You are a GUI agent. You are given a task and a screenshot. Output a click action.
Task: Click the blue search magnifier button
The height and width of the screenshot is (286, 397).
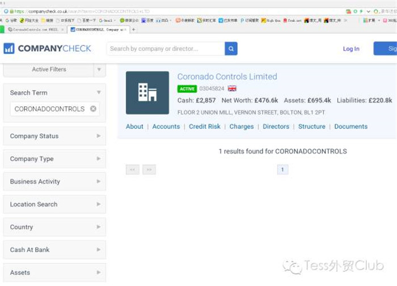click(231, 49)
